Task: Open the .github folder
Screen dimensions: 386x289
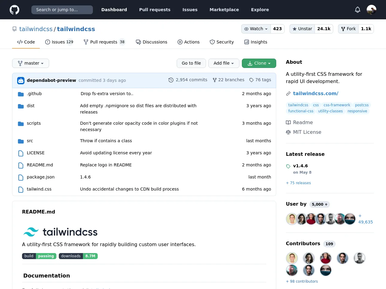Action: pyautogui.click(x=34, y=94)
